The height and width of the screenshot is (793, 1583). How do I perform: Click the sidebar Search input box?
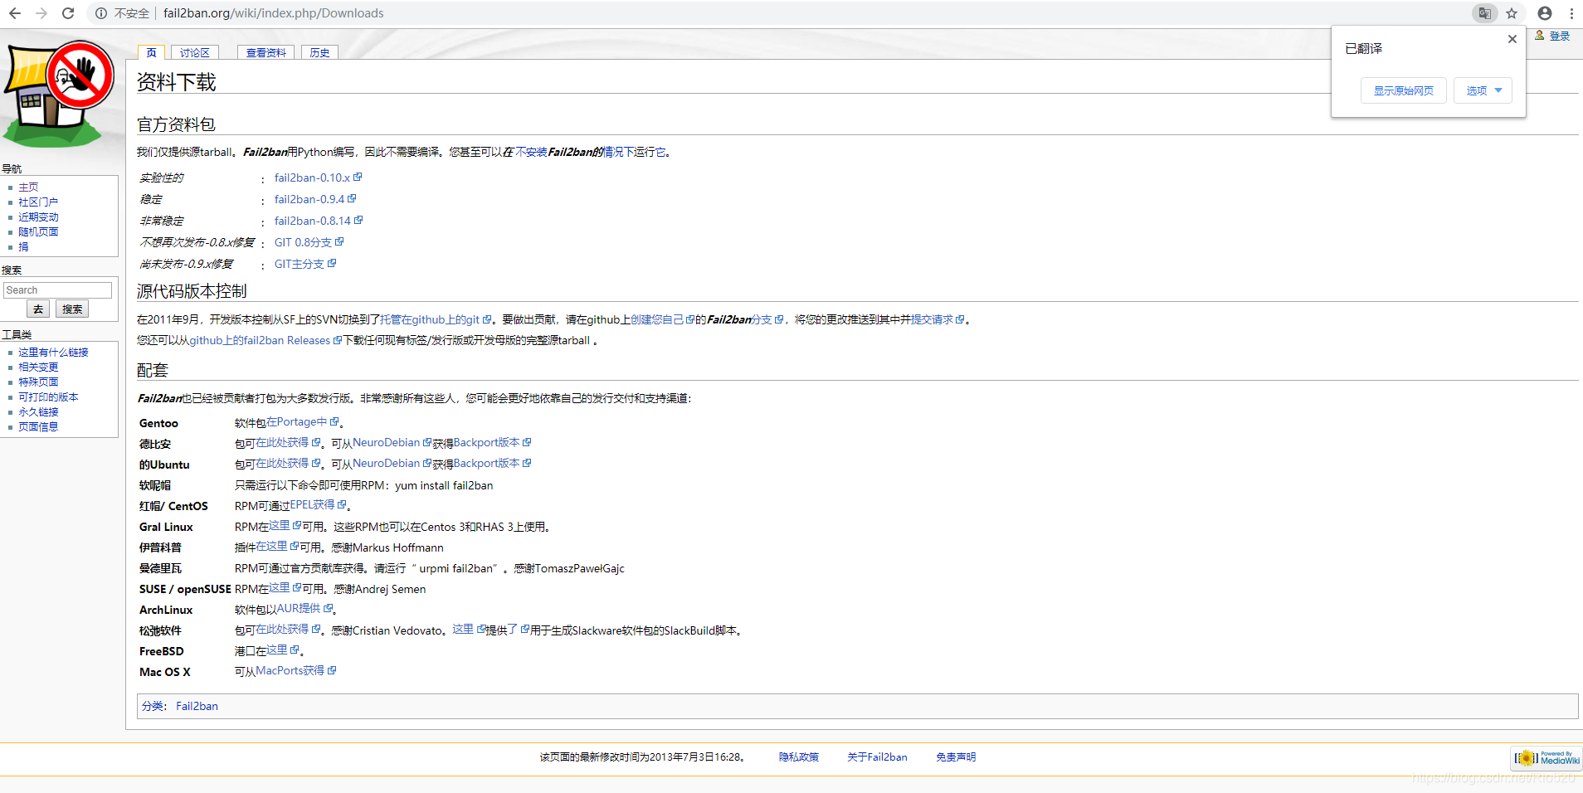pyautogui.click(x=57, y=290)
